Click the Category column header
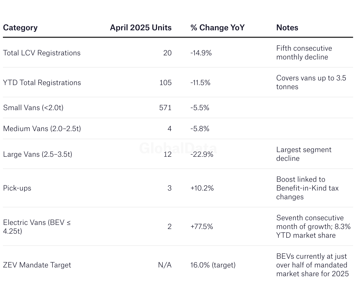Viewport: 356px width, 296px height. (x=20, y=28)
